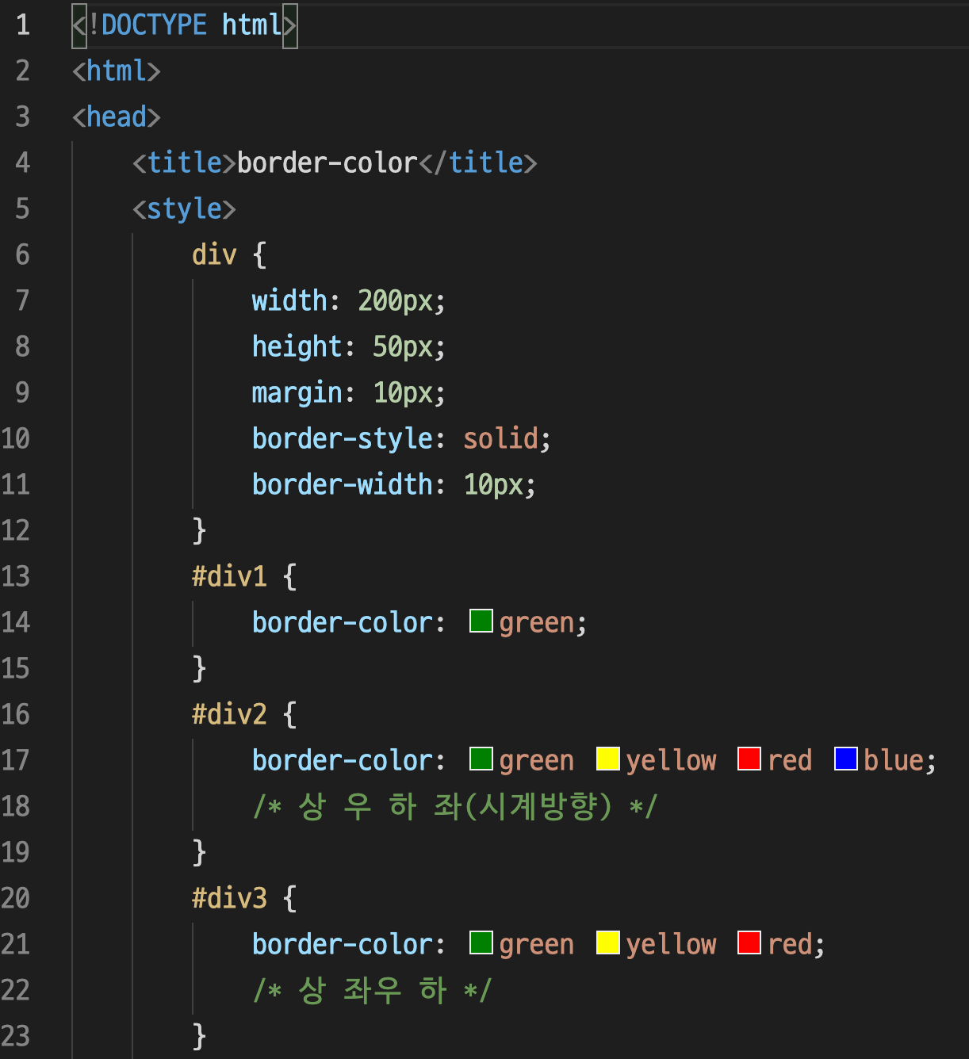
Task: Click the 'width' property on line 7
Action: (x=289, y=300)
